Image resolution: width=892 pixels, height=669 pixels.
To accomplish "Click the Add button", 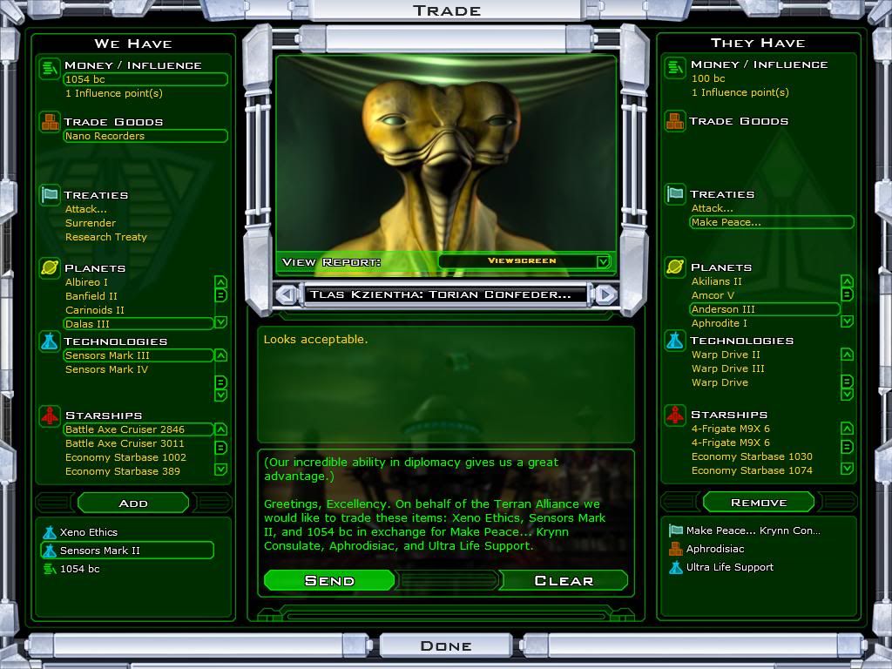I will [133, 503].
